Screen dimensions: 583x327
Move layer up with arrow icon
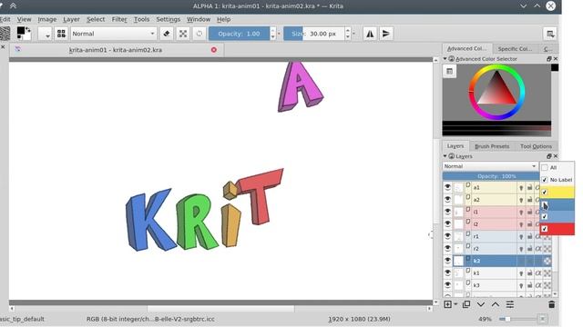496,304
